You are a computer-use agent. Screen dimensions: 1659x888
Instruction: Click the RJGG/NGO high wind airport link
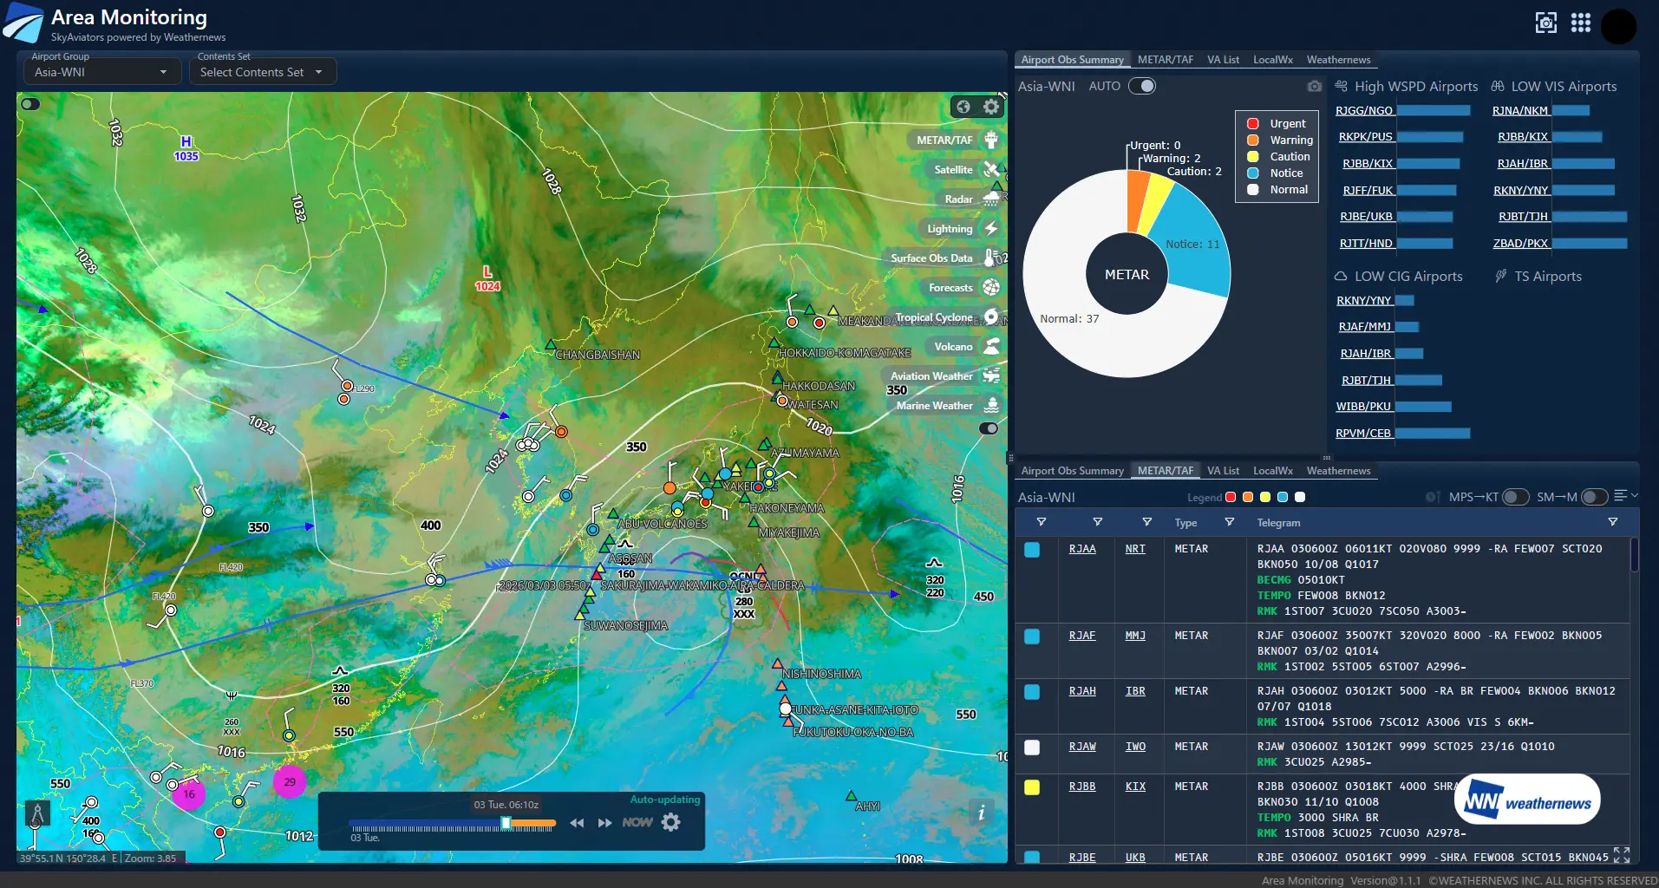tap(1364, 110)
